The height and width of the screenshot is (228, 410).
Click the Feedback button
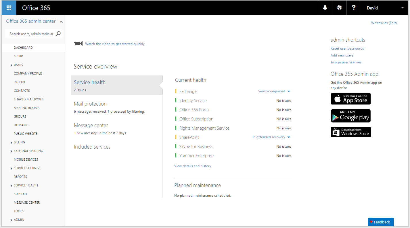point(381,222)
